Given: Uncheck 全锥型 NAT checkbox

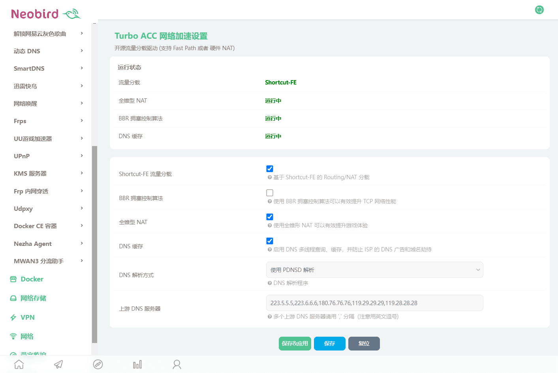Looking at the screenshot, I should point(270,217).
